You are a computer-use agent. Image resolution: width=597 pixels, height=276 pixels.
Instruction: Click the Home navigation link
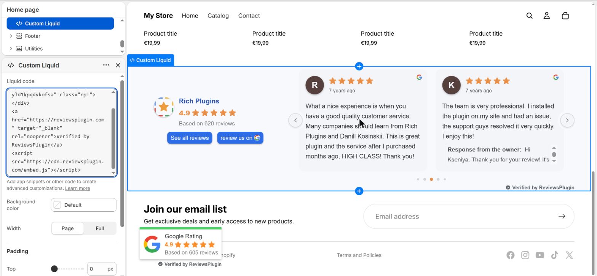tap(190, 16)
